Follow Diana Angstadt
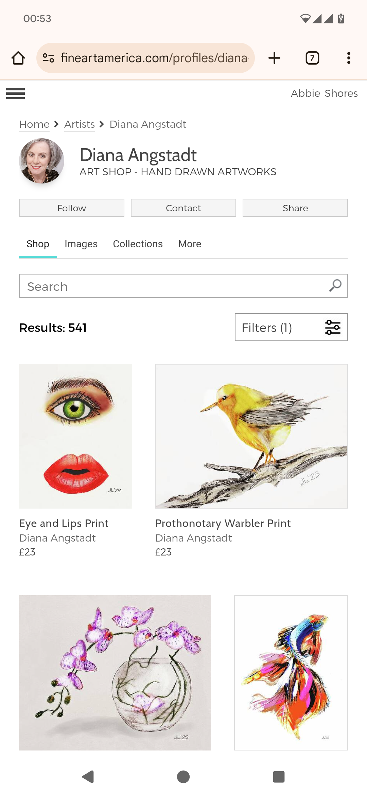 click(x=72, y=208)
